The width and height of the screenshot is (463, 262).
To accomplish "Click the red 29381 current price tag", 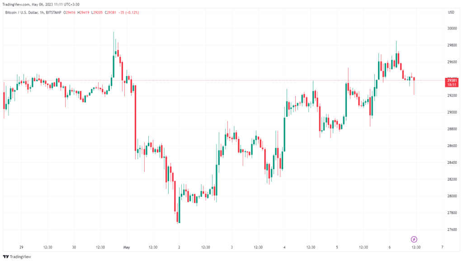I will coord(451,80).
